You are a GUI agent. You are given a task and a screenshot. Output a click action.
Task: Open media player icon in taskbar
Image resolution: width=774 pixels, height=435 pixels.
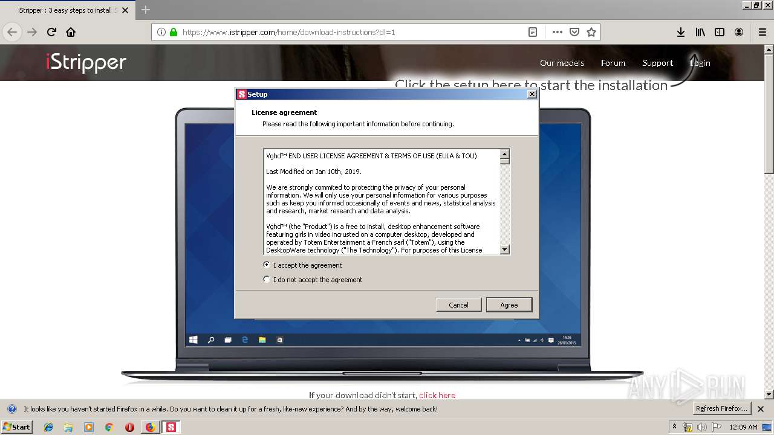89,427
